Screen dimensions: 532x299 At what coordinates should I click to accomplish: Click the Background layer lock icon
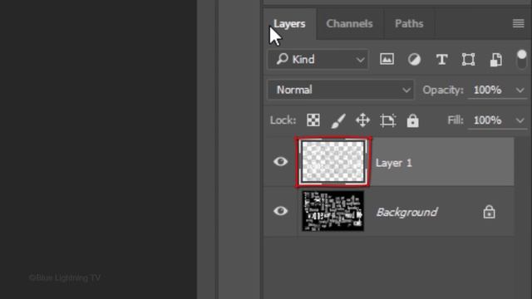(489, 212)
